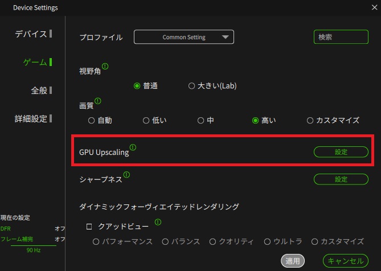Click the info icon next to 視野角

pyautogui.click(x=105, y=67)
